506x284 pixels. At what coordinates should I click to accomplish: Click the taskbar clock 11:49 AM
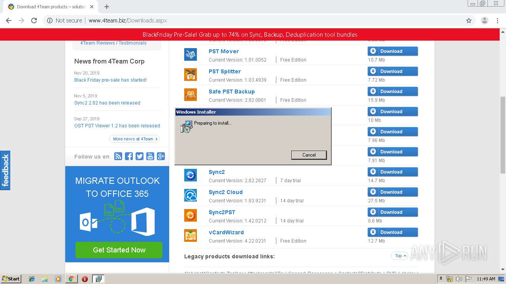coord(486,279)
